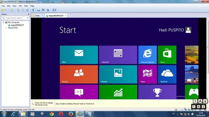Click the power on yellow toolbar icon
Screen dimensions: 209x117
tap(3, 10)
